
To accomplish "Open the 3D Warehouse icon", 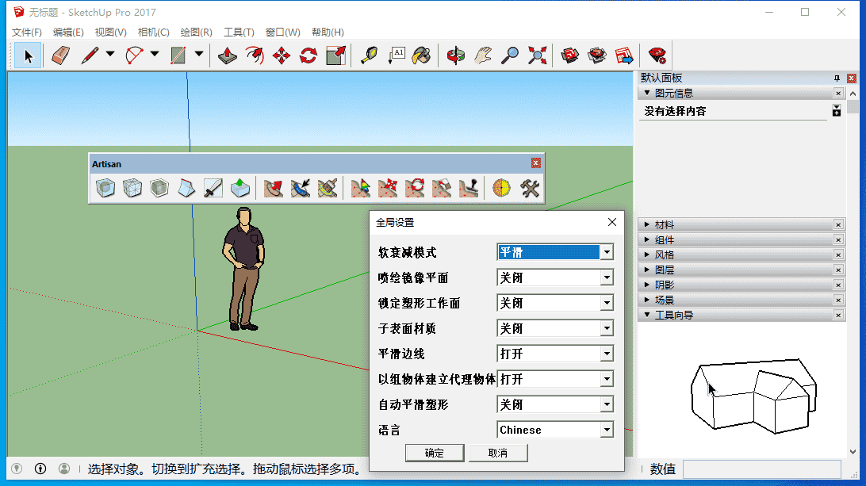I will 570,55.
